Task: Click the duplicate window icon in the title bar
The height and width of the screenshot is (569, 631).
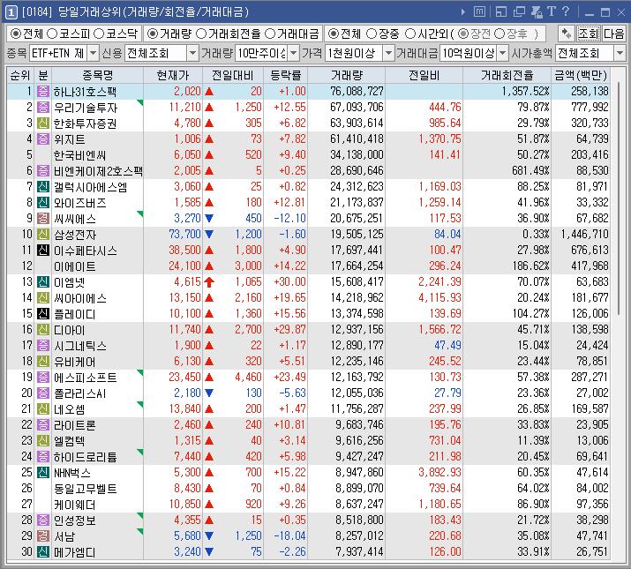Action: tap(519, 12)
